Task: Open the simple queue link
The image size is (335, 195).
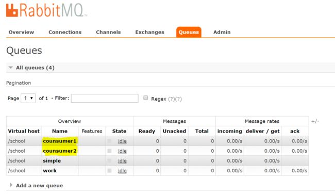Action: [52, 161]
